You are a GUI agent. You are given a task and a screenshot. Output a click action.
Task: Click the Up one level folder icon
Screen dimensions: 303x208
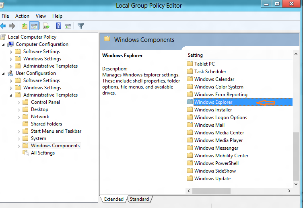pos(25,26)
